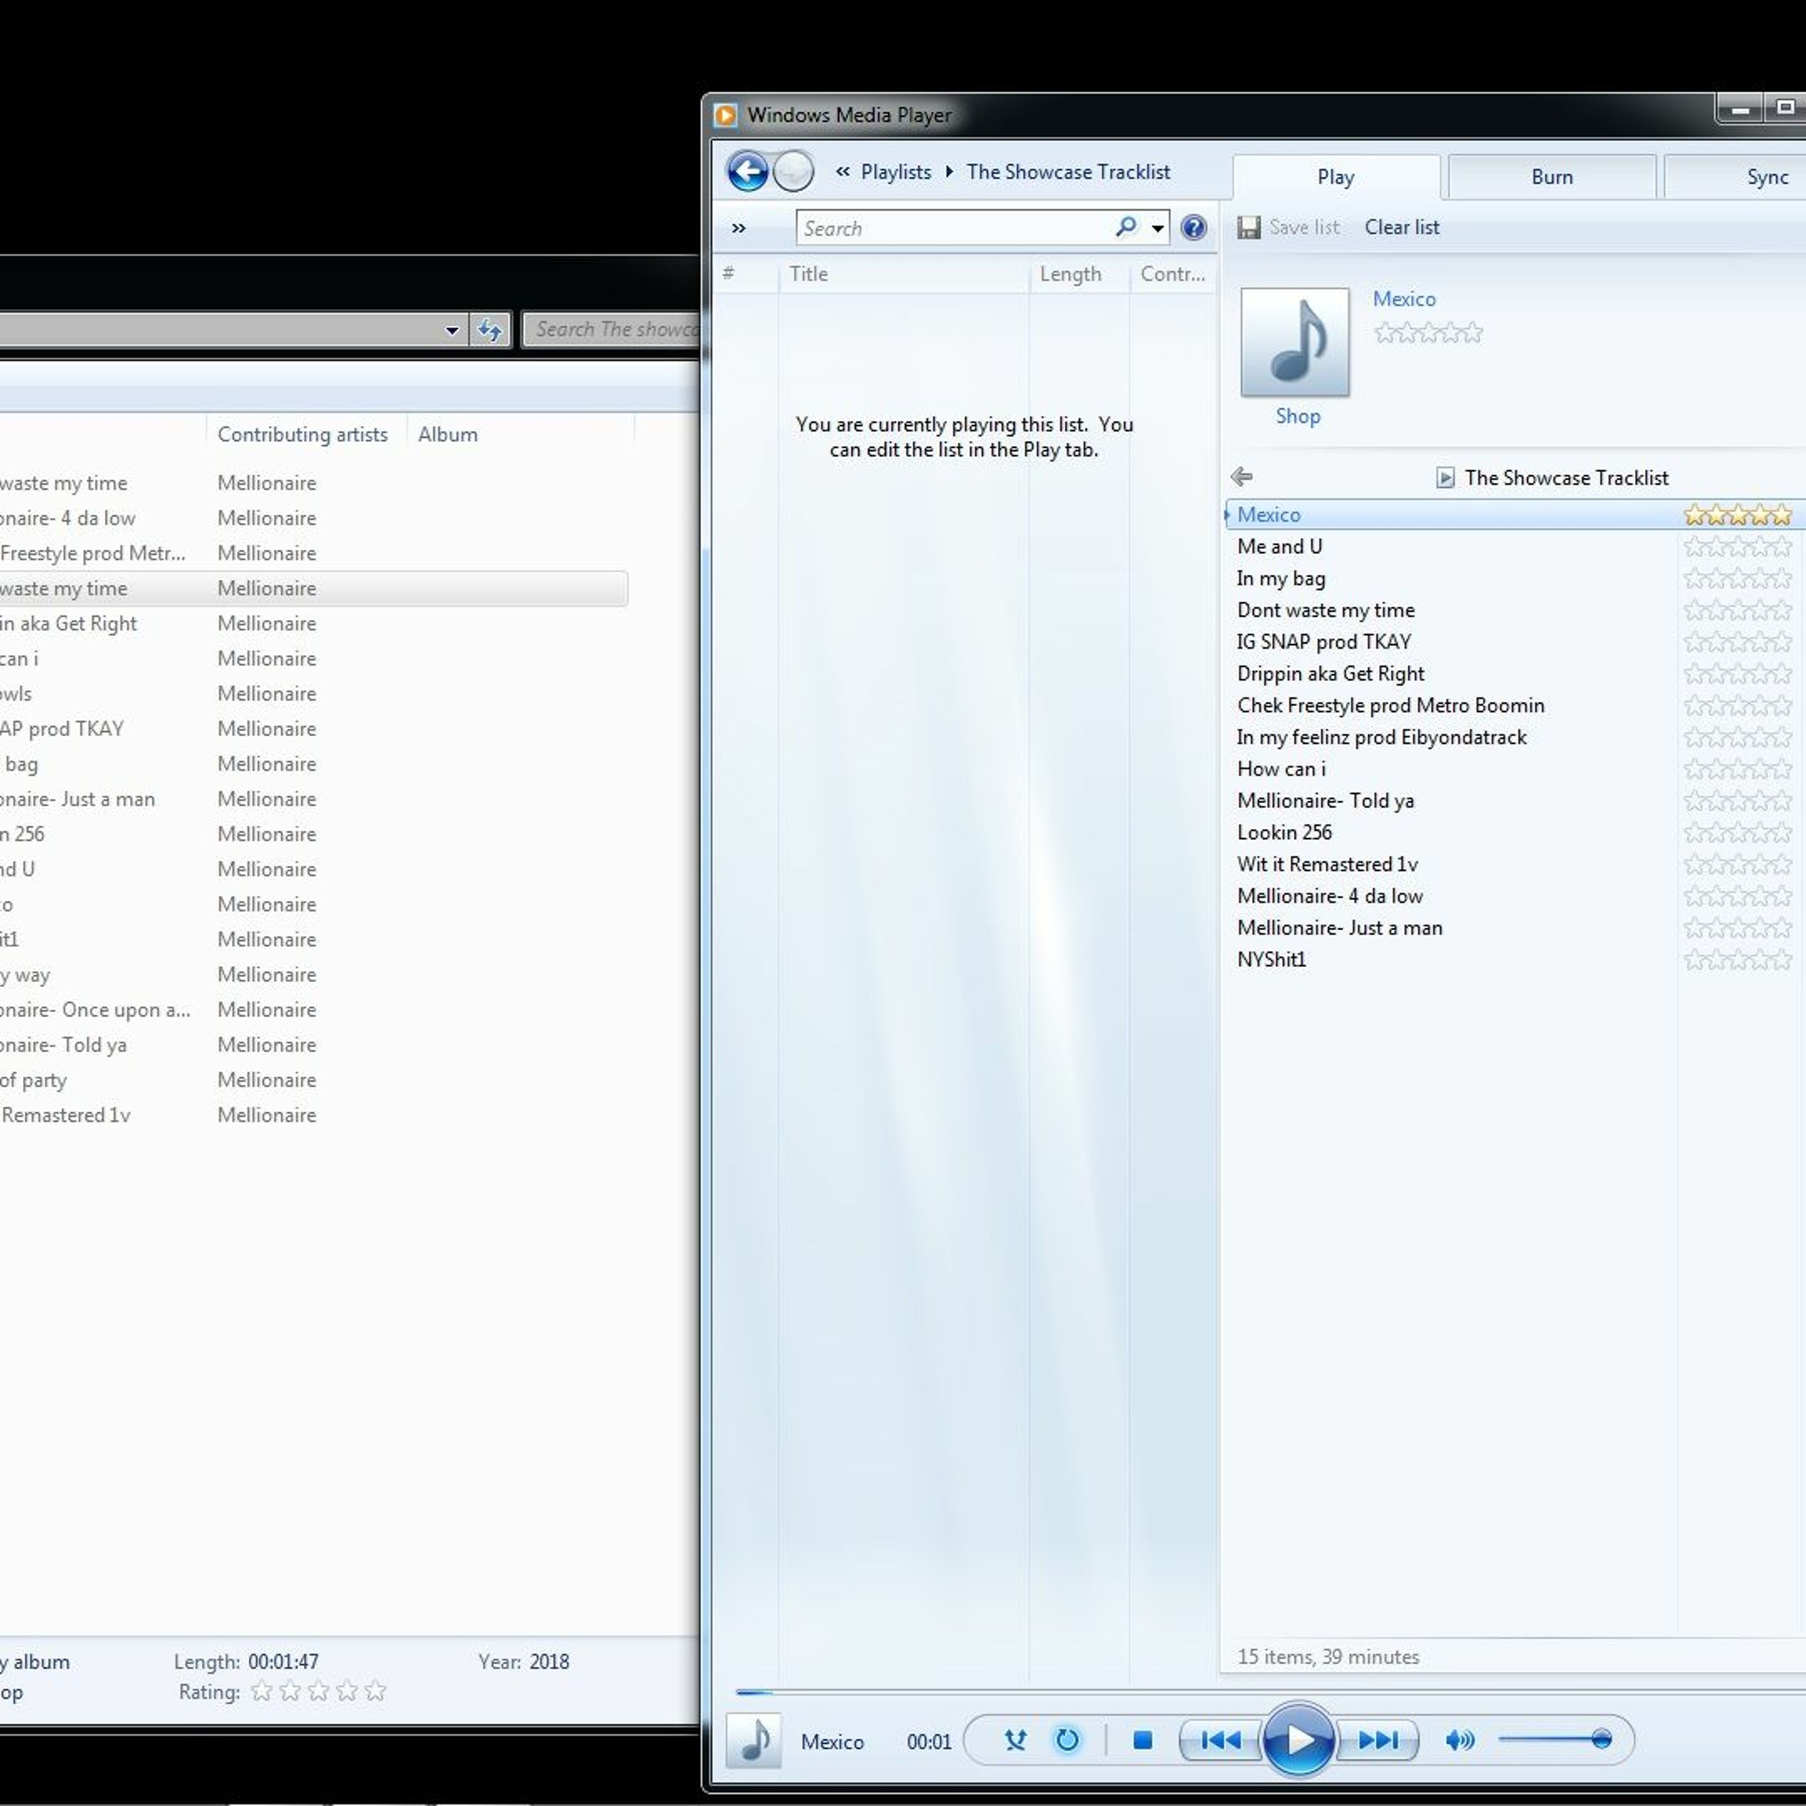Go to the previous track
The width and height of the screenshot is (1806, 1806).
(1220, 1740)
